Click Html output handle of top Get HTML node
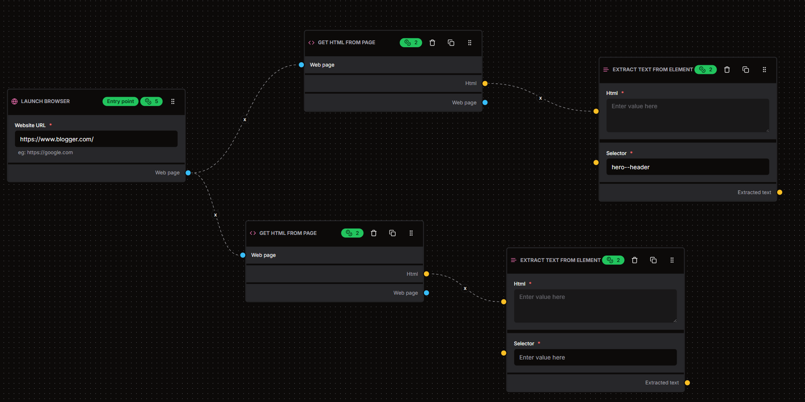805x402 pixels. pos(485,83)
